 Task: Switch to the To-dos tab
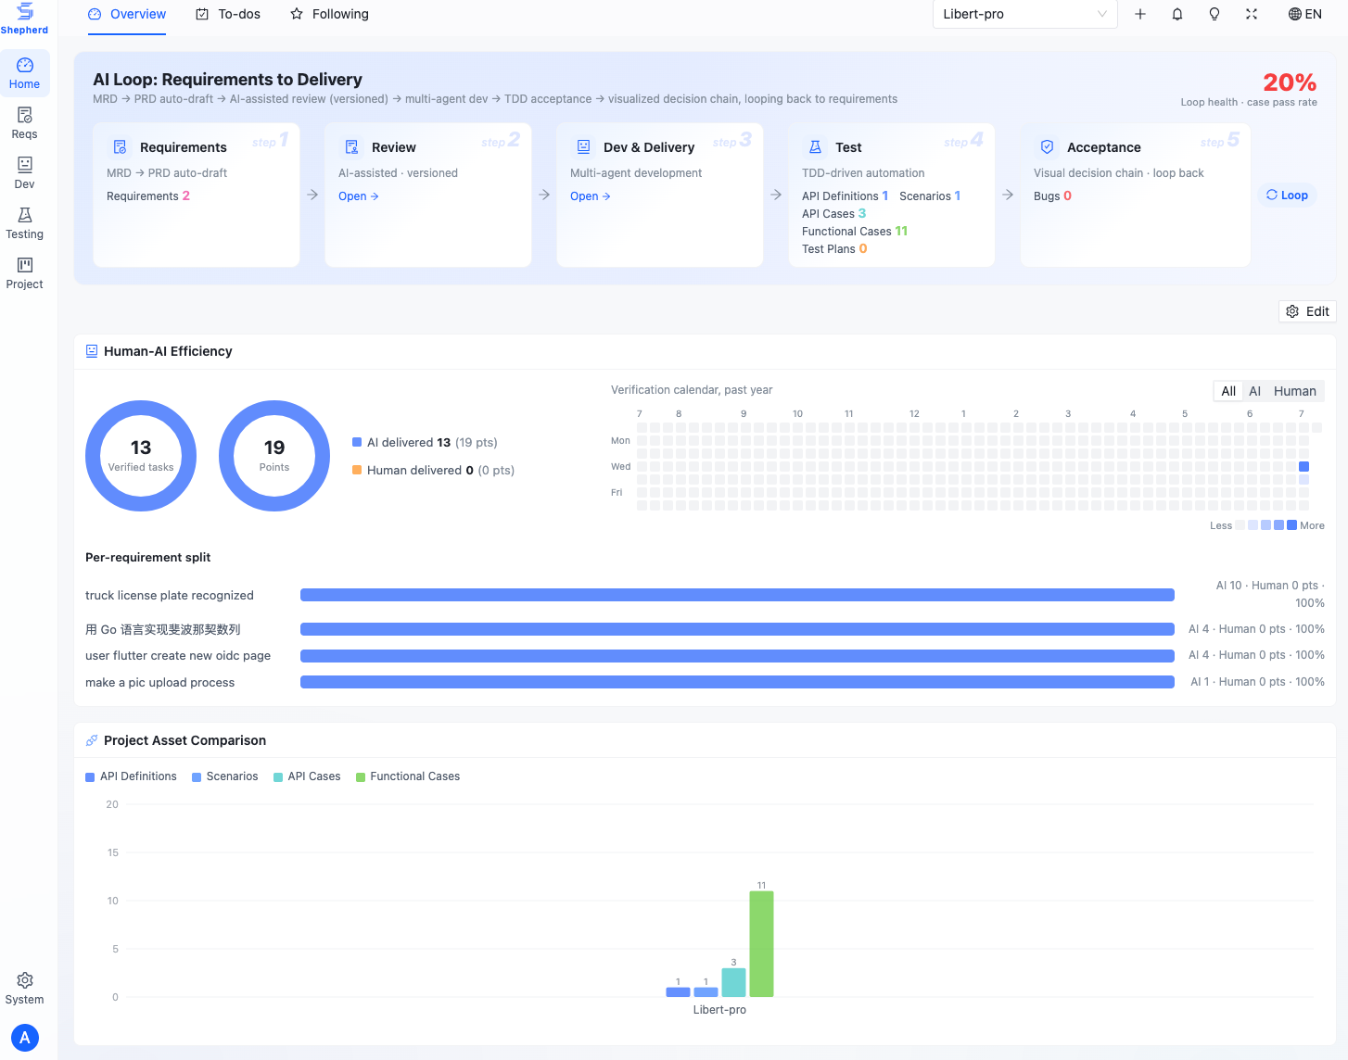point(228,14)
